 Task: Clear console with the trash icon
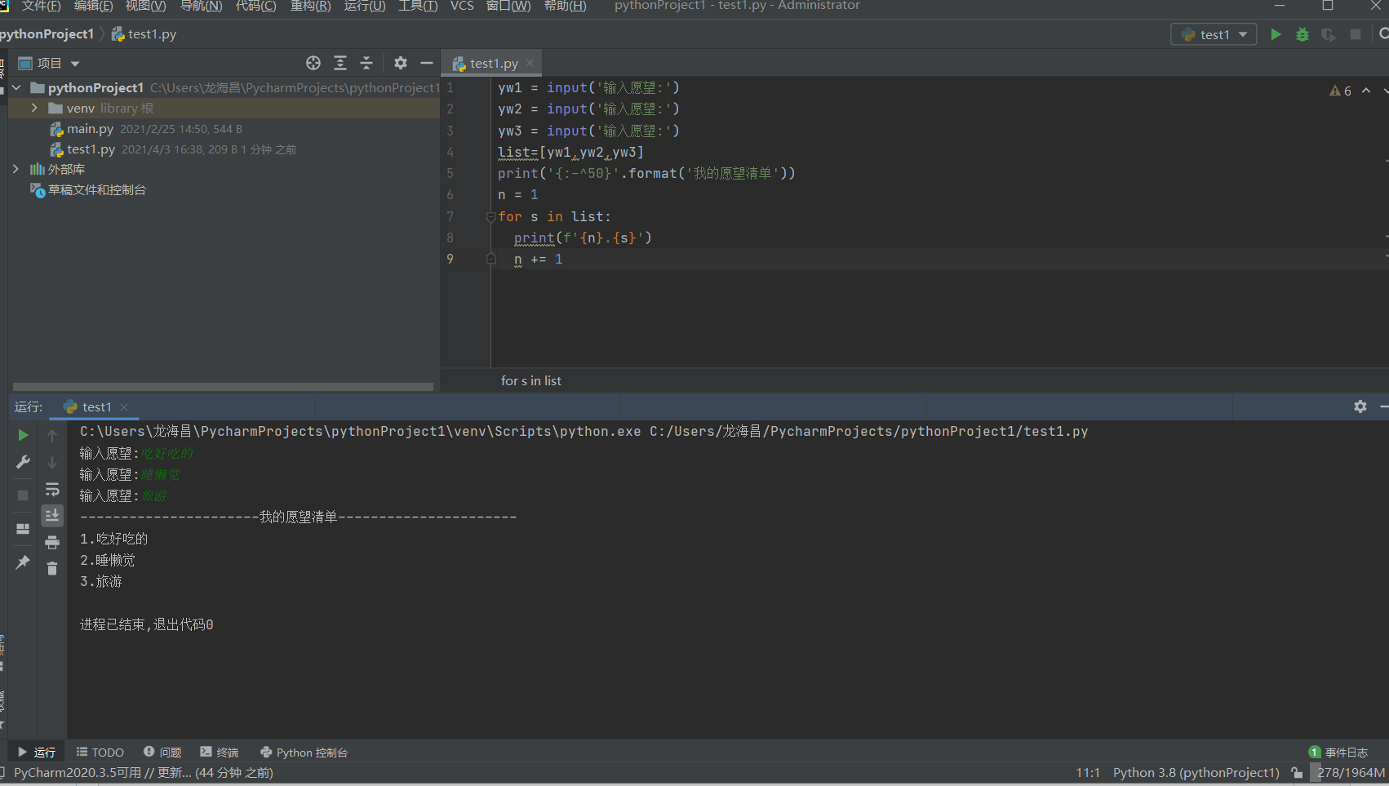point(52,568)
